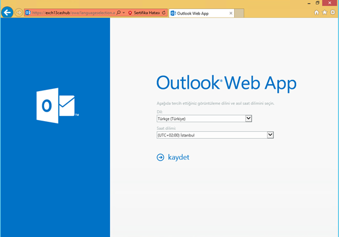The image size is (339, 237).
Task: Restore down the browser window
Action: 317,3
